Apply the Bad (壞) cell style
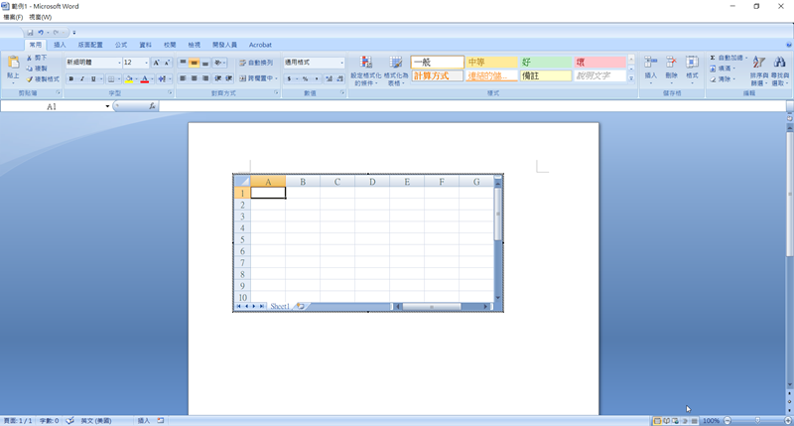Image resolution: width=794 pixels, height=426 pixels. pos(600,63)
